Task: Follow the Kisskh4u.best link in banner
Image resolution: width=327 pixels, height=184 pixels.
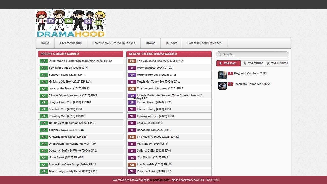Action: [x=160, y=180]
